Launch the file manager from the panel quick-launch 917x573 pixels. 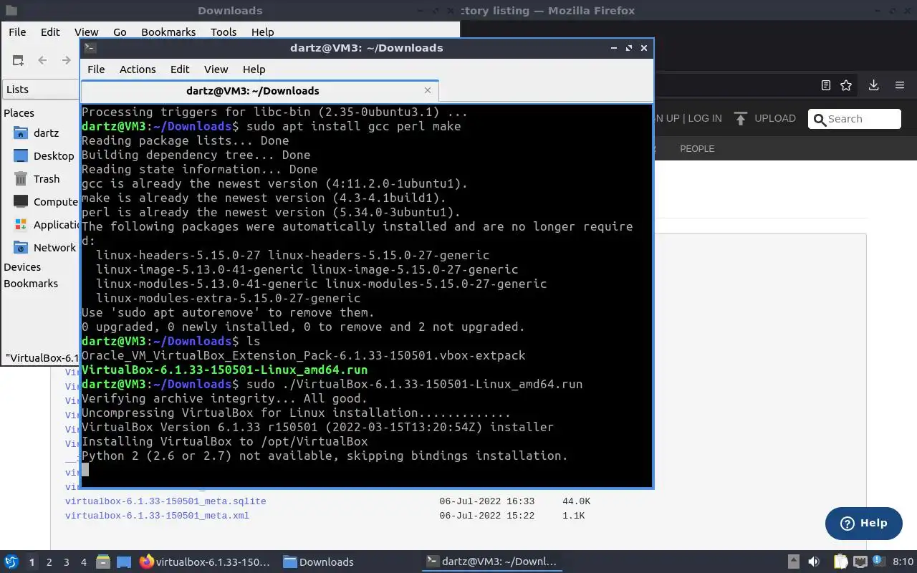click(103, 562)
